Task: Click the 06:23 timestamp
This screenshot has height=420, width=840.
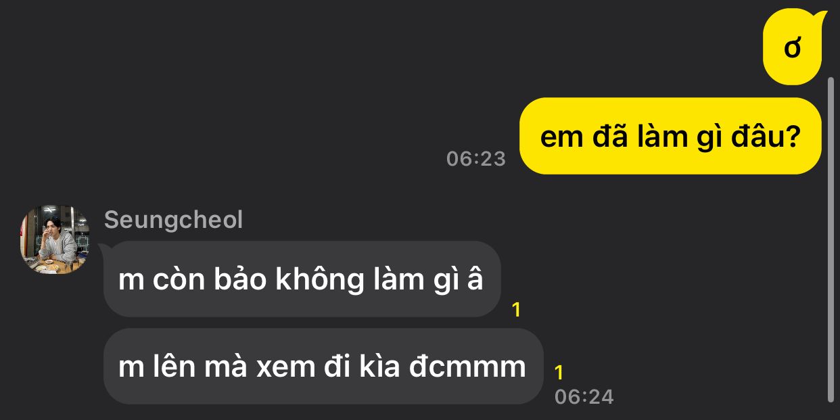Action: point(476,158)
